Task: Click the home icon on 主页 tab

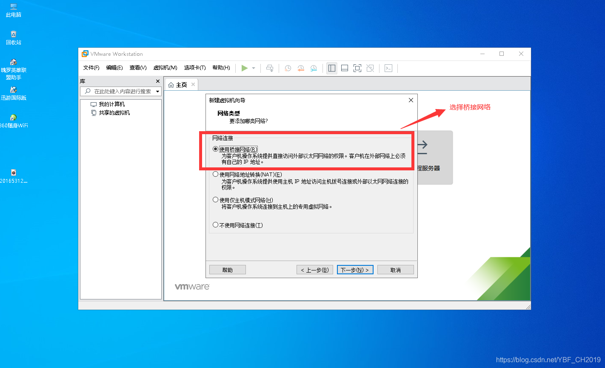Action: click(171, 85)
